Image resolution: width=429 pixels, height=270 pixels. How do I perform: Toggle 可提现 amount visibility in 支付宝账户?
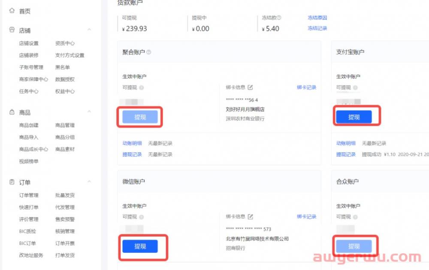(355, 88)
